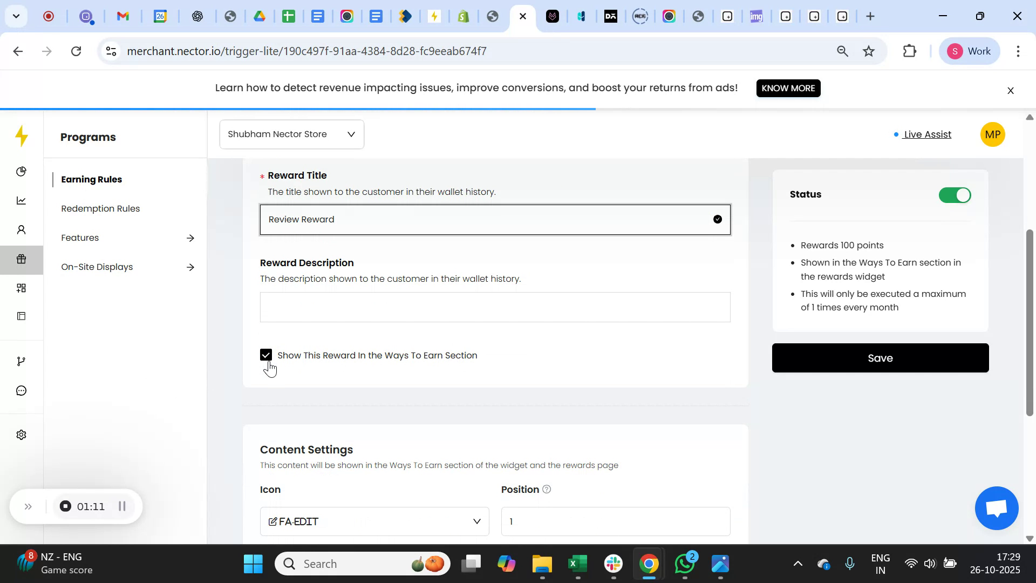Select the line chart reports icon
Image resolution: width=1036 pixels, height=583 pixels.
(x=21, y=200)
